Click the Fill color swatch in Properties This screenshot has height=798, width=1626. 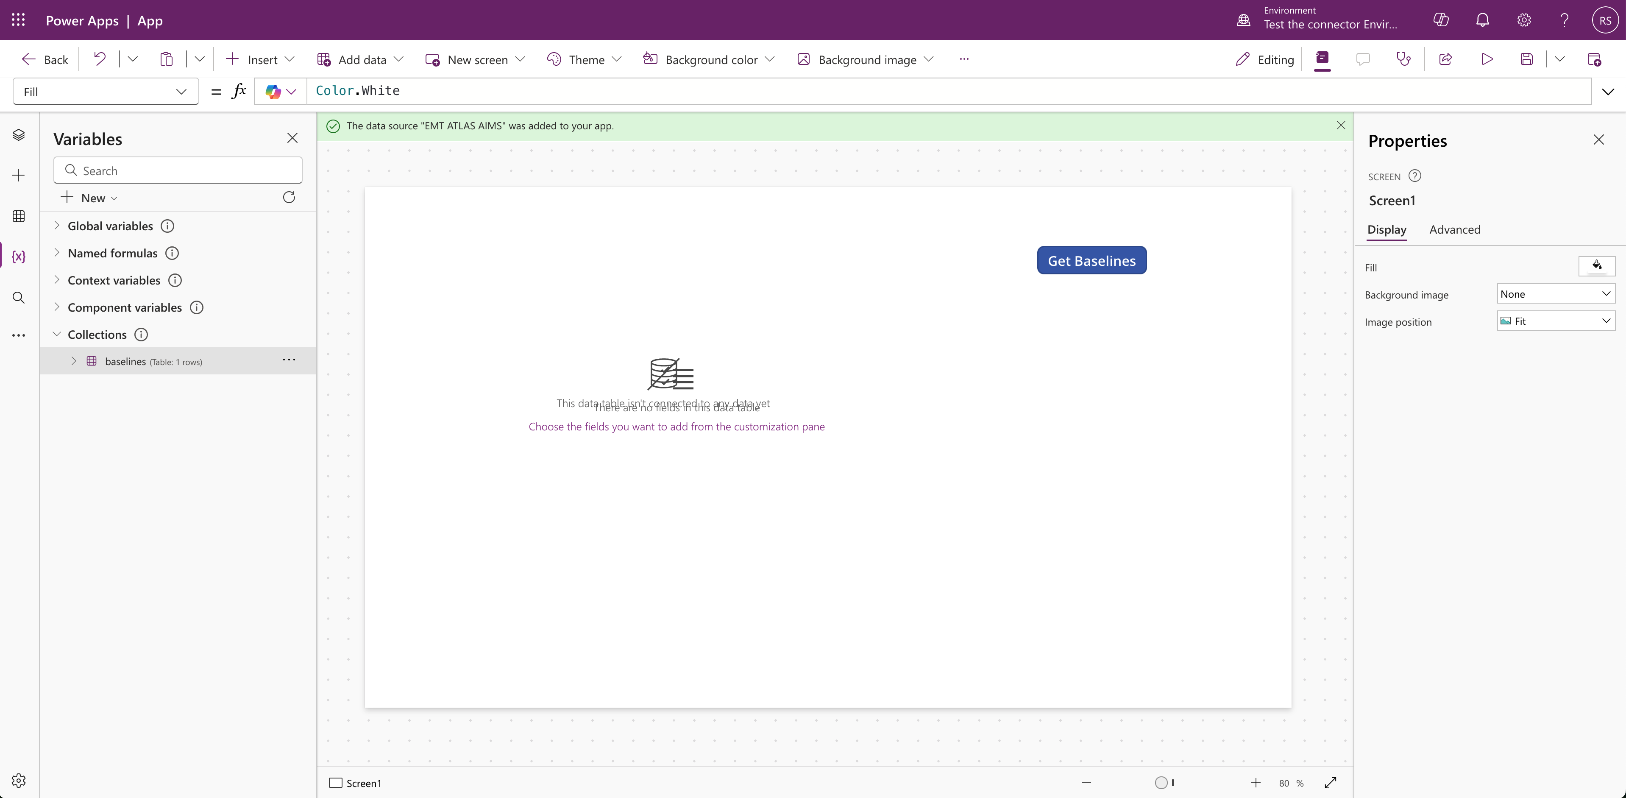coord(1596,266)
